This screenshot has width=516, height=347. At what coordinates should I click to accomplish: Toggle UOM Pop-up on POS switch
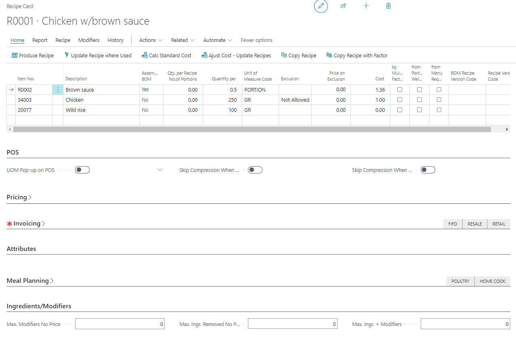(x=82, y=170)
